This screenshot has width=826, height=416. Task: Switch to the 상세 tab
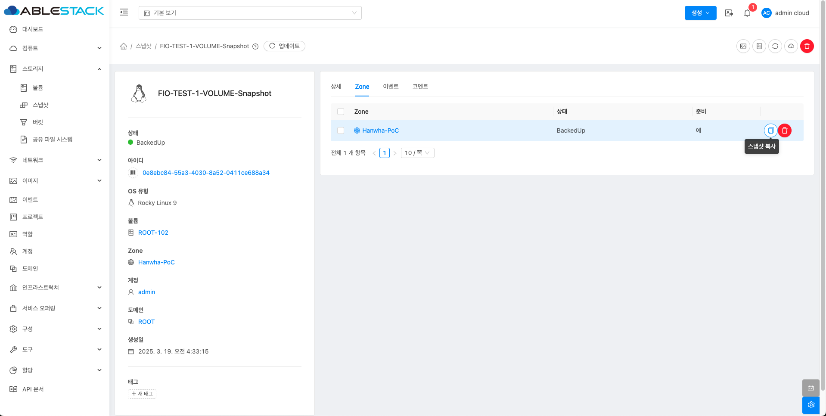(x=336, y=87)
